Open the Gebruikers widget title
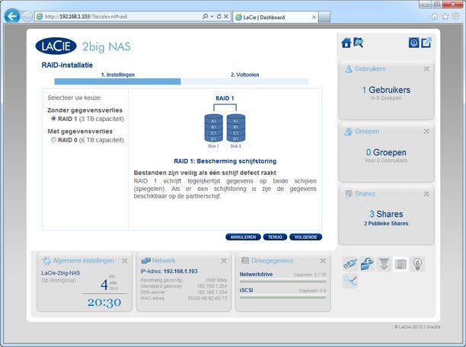This screenshot has width=466, height=347. click(x=370, y=68)
